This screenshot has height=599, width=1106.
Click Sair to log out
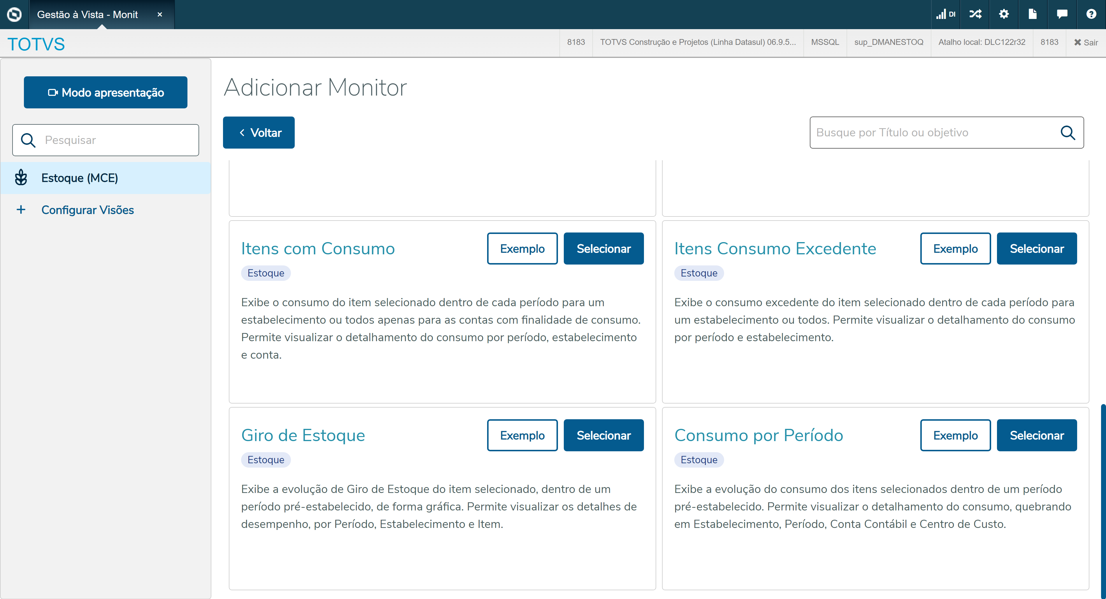(x=1086, y=43)
